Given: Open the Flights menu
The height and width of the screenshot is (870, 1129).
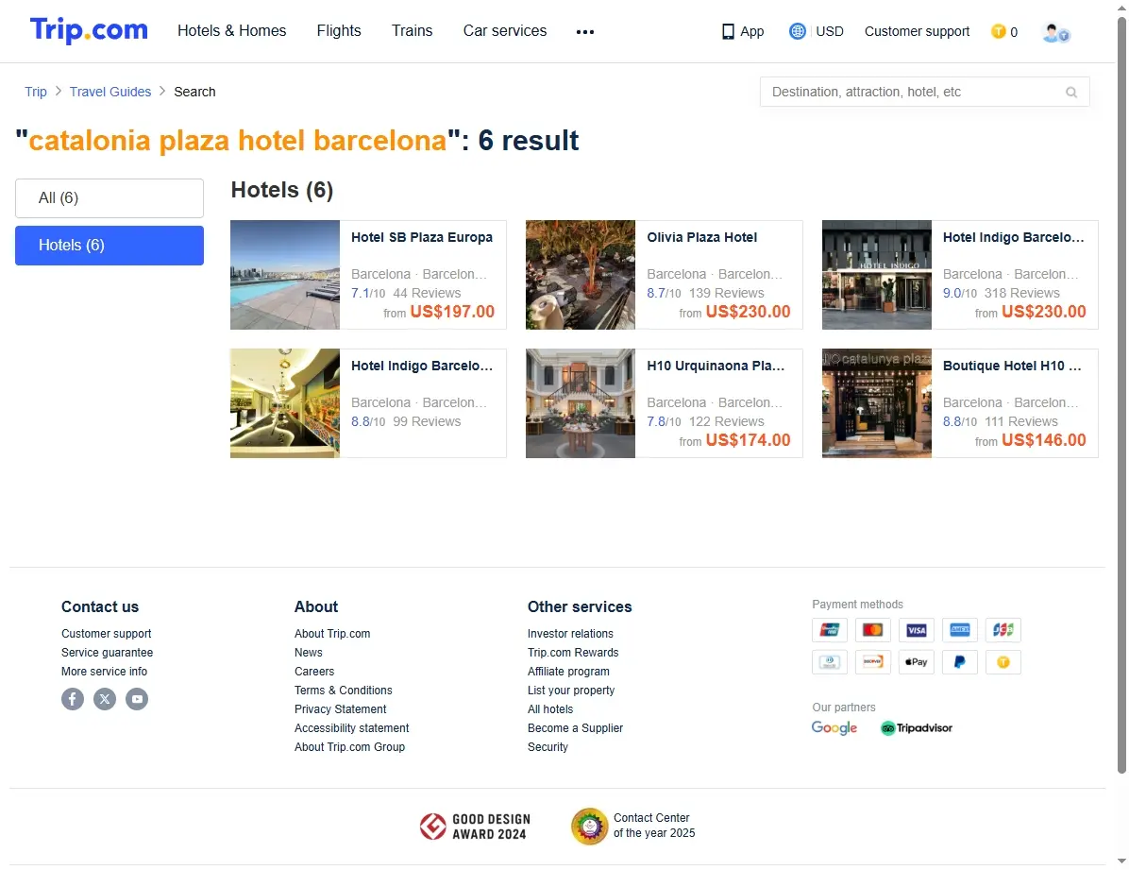Looking at the screenshot, I should (339, 31).
